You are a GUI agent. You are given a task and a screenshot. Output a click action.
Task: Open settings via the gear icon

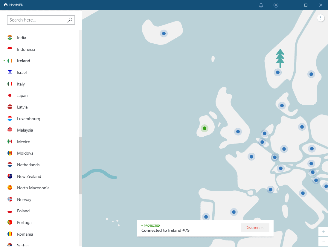click(276, 5)
